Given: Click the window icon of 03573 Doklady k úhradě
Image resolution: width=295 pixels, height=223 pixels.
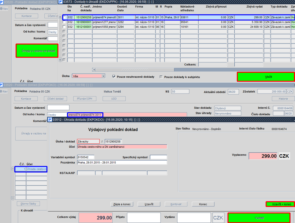Looking at the screenshot, I should point(60,2).
